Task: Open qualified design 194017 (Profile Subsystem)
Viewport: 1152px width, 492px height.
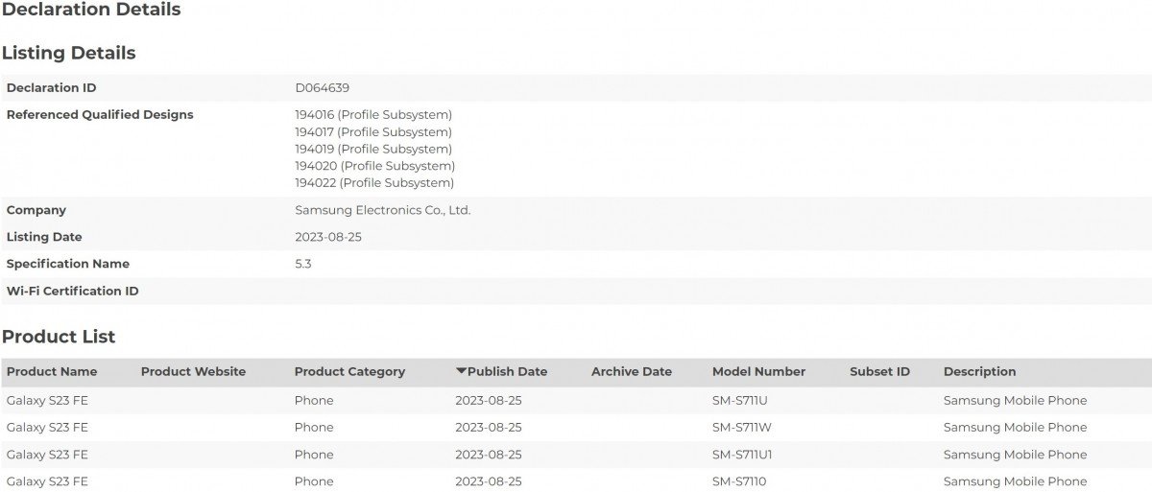Action: coord(373,132)
